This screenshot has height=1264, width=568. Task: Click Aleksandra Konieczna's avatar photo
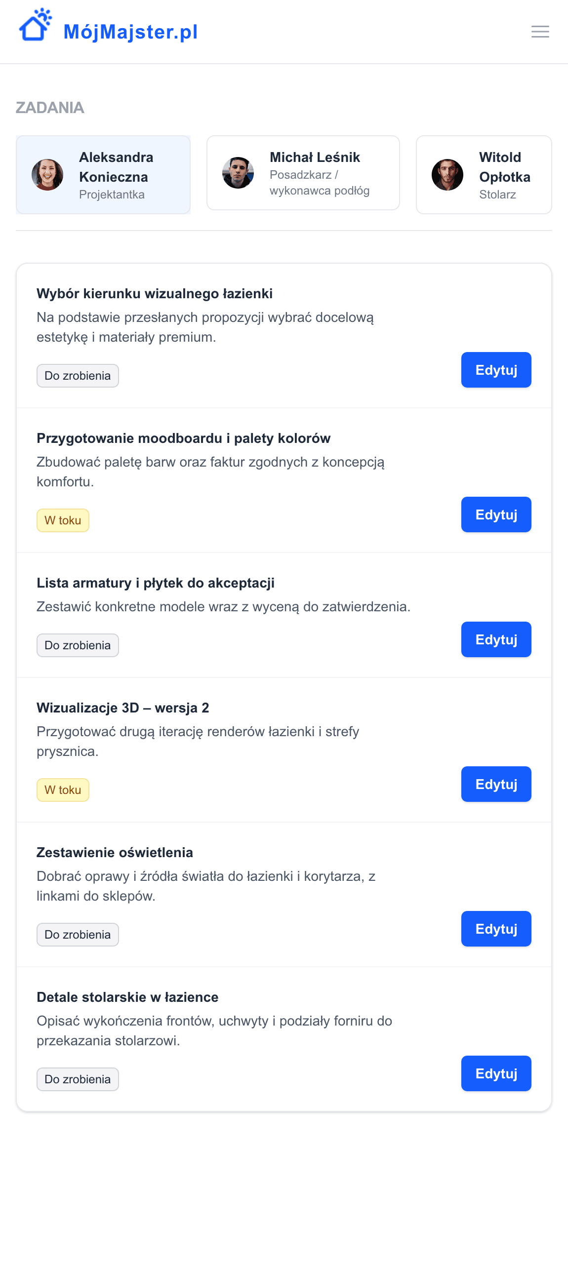coord(47,175)
